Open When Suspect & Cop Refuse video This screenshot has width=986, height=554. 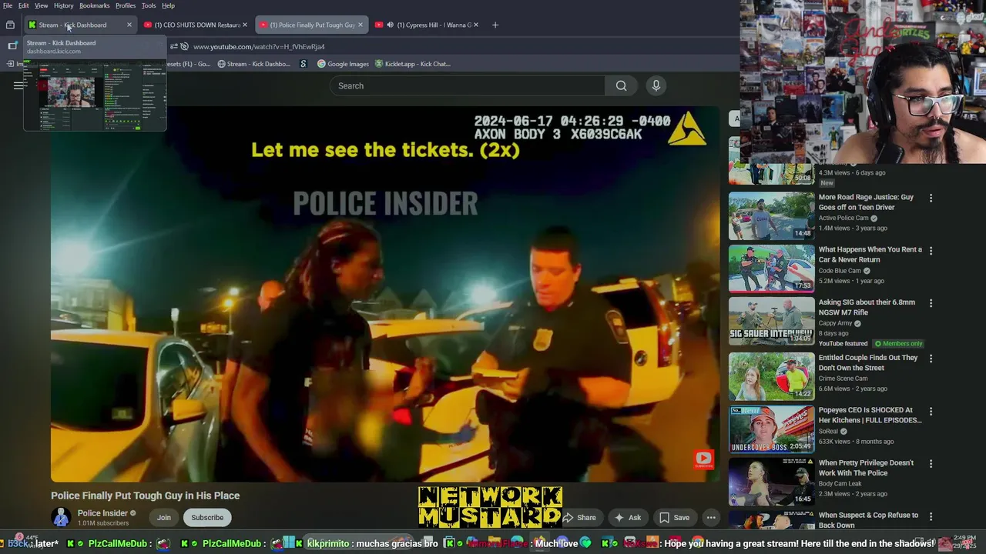tap(868, 520)
